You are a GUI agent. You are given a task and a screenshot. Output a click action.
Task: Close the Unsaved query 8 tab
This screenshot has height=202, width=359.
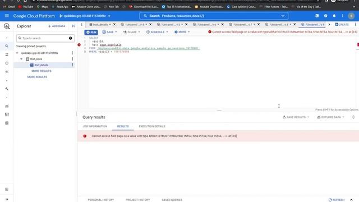click(x=294, y=25)
